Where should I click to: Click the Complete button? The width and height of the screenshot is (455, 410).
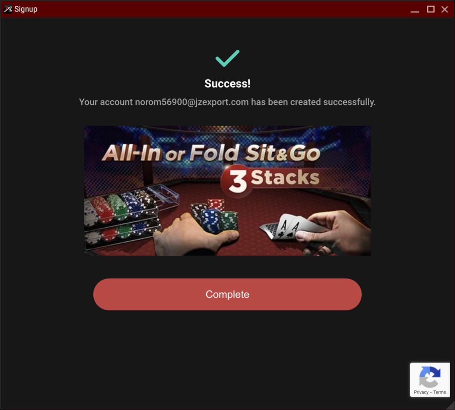(x=227, y=294)
